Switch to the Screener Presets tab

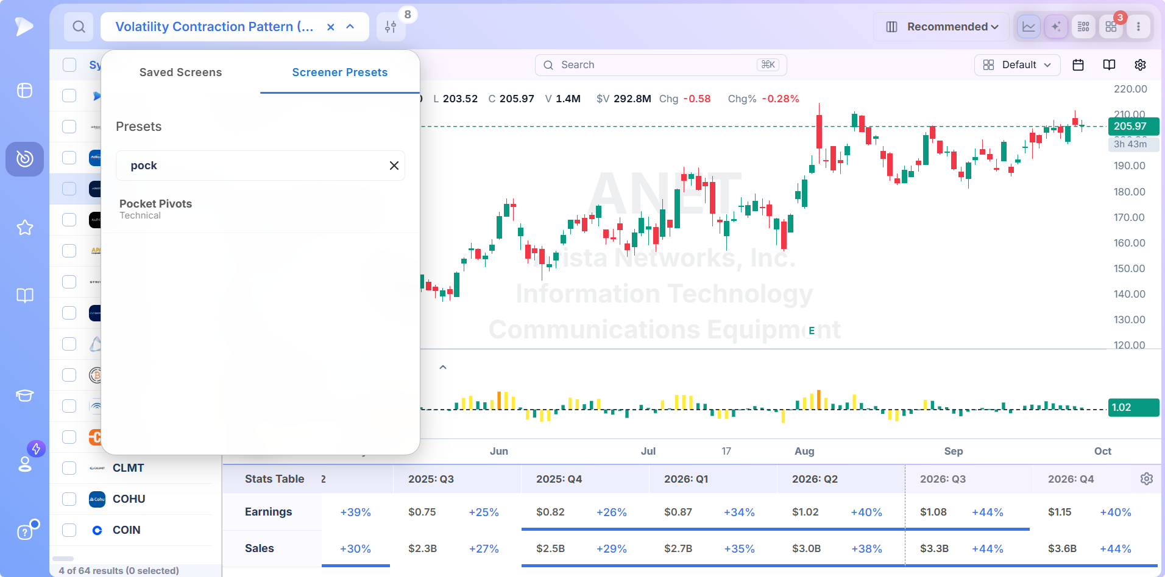[x=340, y=72]
